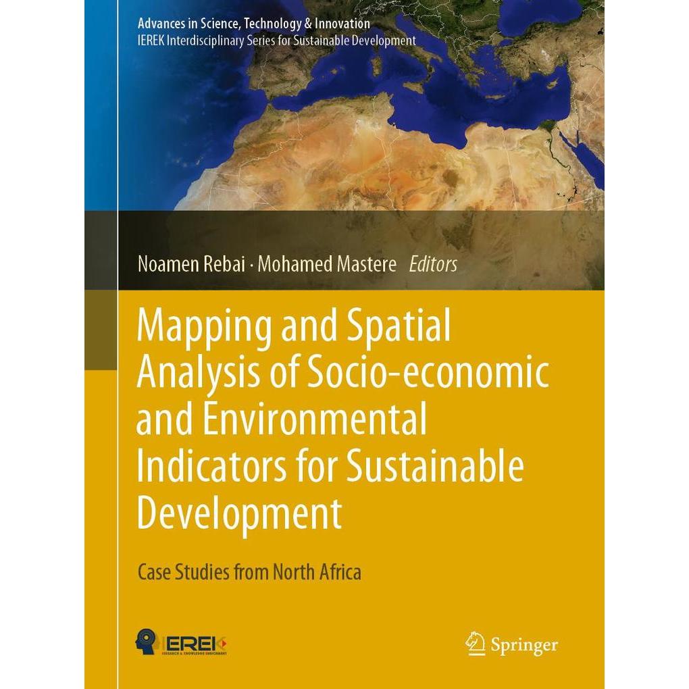Click the Springer publisher wordmark

pyautogui.click(x=524, y=645)
